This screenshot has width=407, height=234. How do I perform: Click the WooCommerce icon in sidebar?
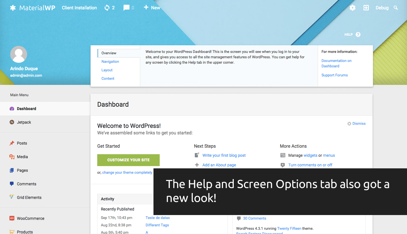12,218
